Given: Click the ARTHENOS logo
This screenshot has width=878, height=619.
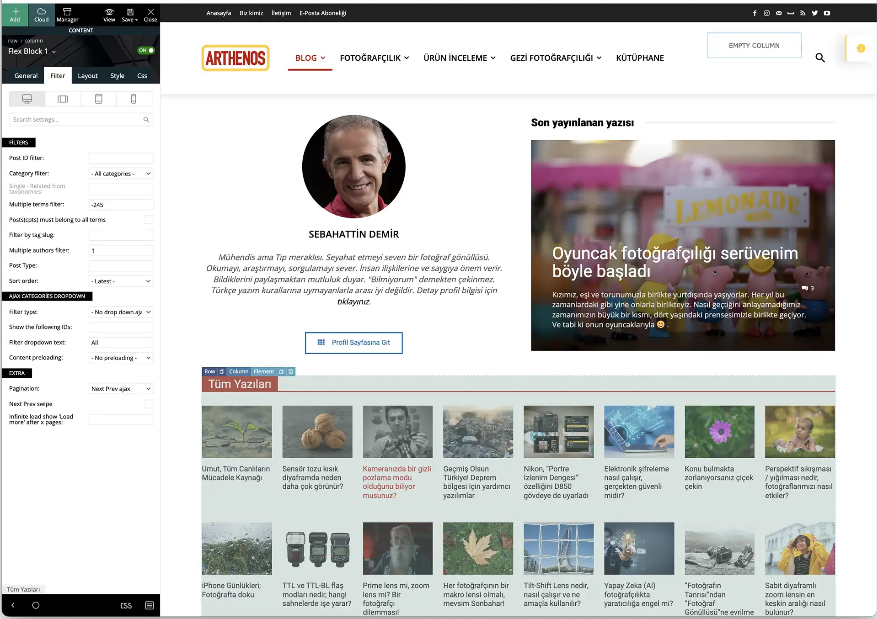Looking at the screenshot, I should 236,58.
